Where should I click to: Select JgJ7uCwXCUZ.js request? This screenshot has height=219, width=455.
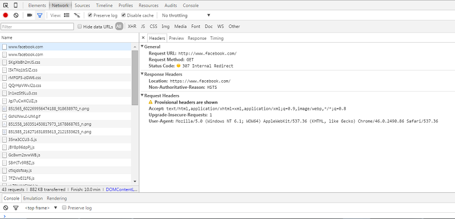point(66,101)
